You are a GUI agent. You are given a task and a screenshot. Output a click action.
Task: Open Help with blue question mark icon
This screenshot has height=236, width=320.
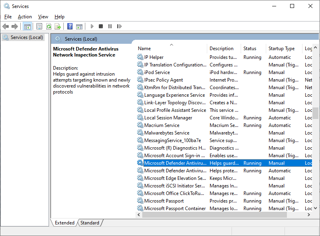point(70,27)
